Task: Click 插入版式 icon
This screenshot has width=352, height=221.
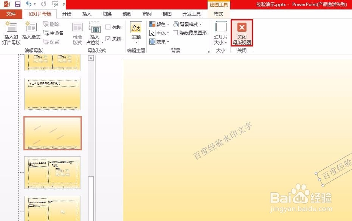Action: (x=31, y=31)
